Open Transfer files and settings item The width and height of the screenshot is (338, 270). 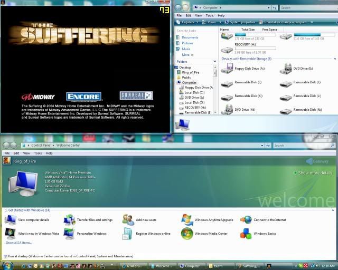95,220
